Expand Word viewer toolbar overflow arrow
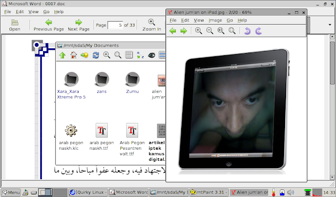The height and width of the screenshot is (197, 336). pos(330,25)
